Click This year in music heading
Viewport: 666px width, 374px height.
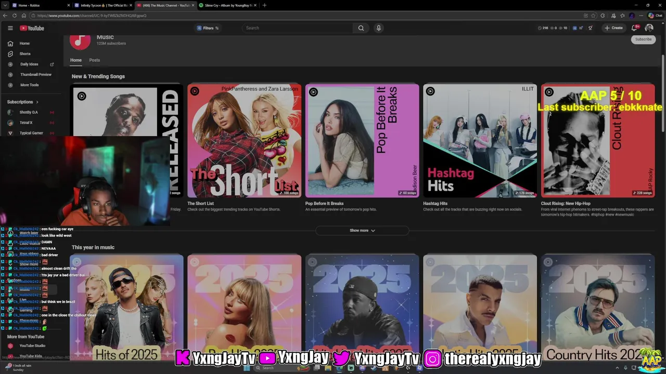point(93,247)
